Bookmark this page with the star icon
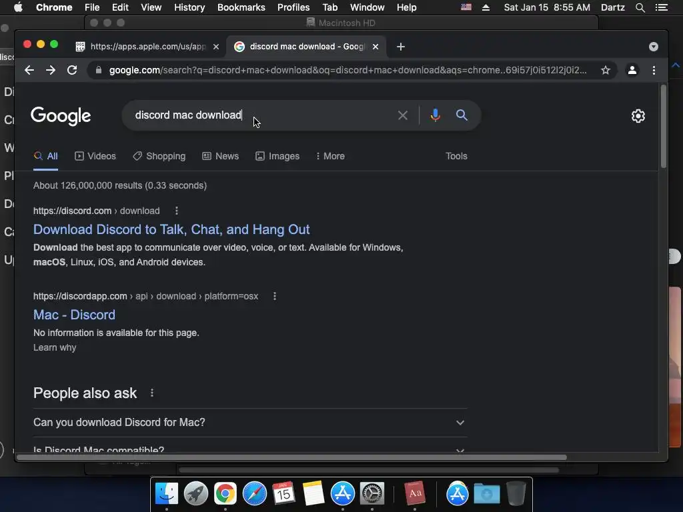The height and width of the screenshot is (512, 683). tap(606, 70)
